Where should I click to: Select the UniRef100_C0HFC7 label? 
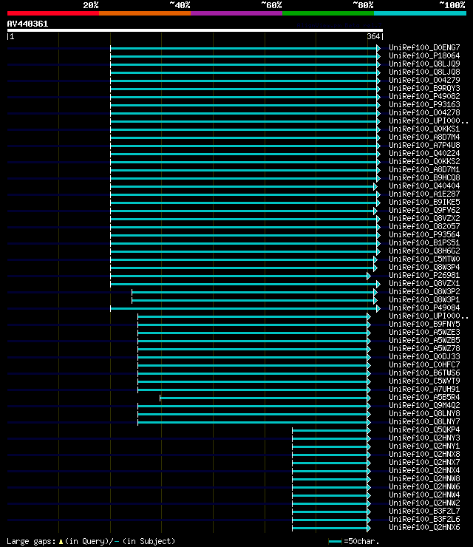[x=424, y=364]
